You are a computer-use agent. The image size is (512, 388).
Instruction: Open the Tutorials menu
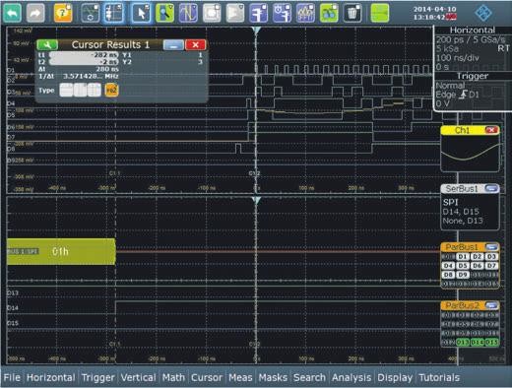coord(439,377)
